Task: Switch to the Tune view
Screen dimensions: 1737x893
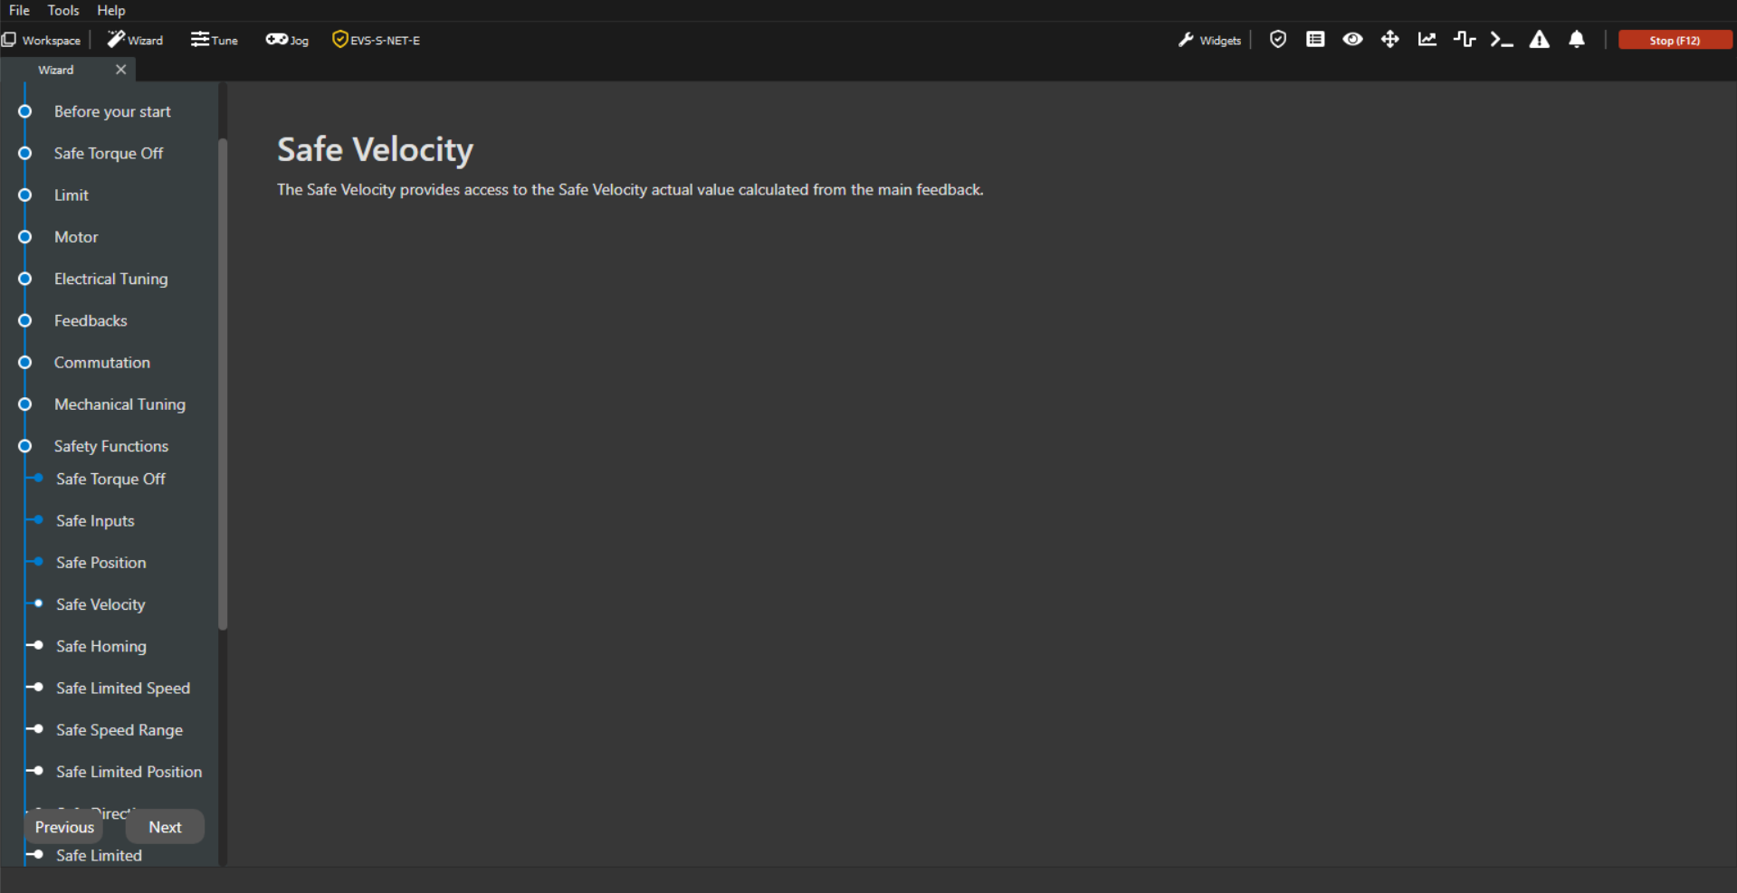Action: 215,40
